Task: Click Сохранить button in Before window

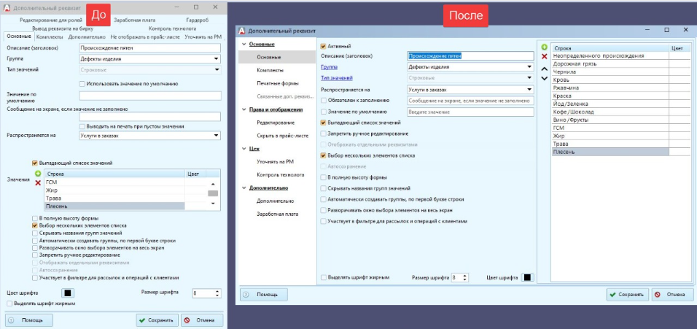Action: coord(157,320)
